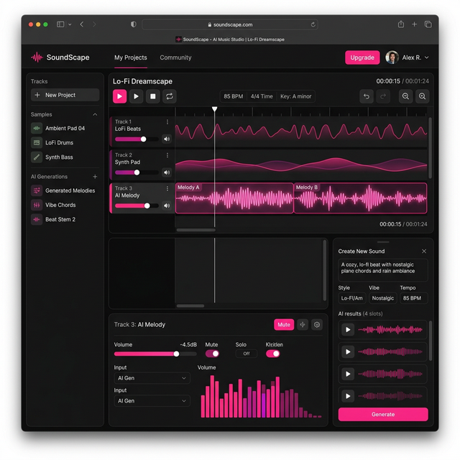Screen dimensions: 460x460
Task: Adjust the Track 3 Volume -4.5dB slider
Action: 155,354
